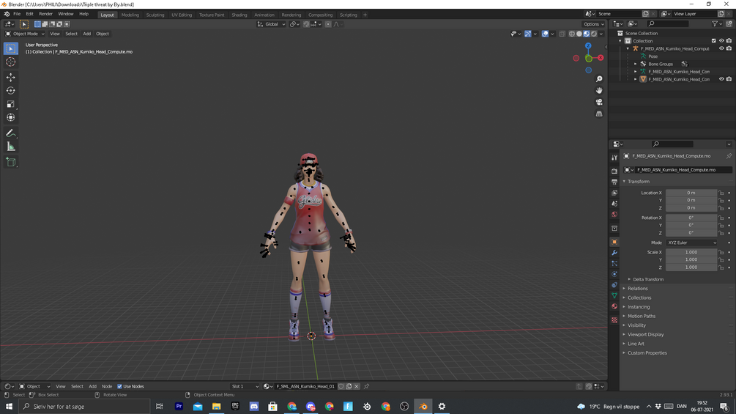Select the Annotate pencil tool

pos(11,133)
